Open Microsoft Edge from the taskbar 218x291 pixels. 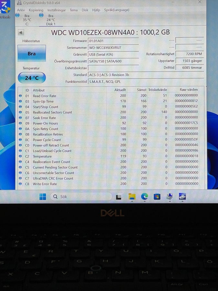point(144,196)
